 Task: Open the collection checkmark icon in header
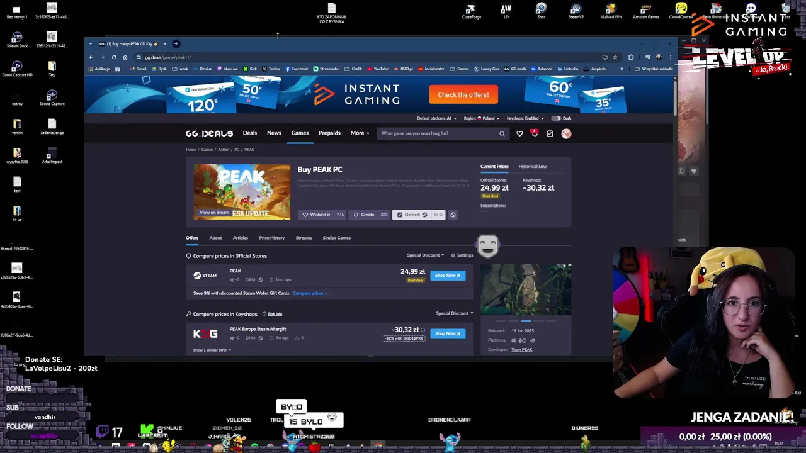(550, 133)
